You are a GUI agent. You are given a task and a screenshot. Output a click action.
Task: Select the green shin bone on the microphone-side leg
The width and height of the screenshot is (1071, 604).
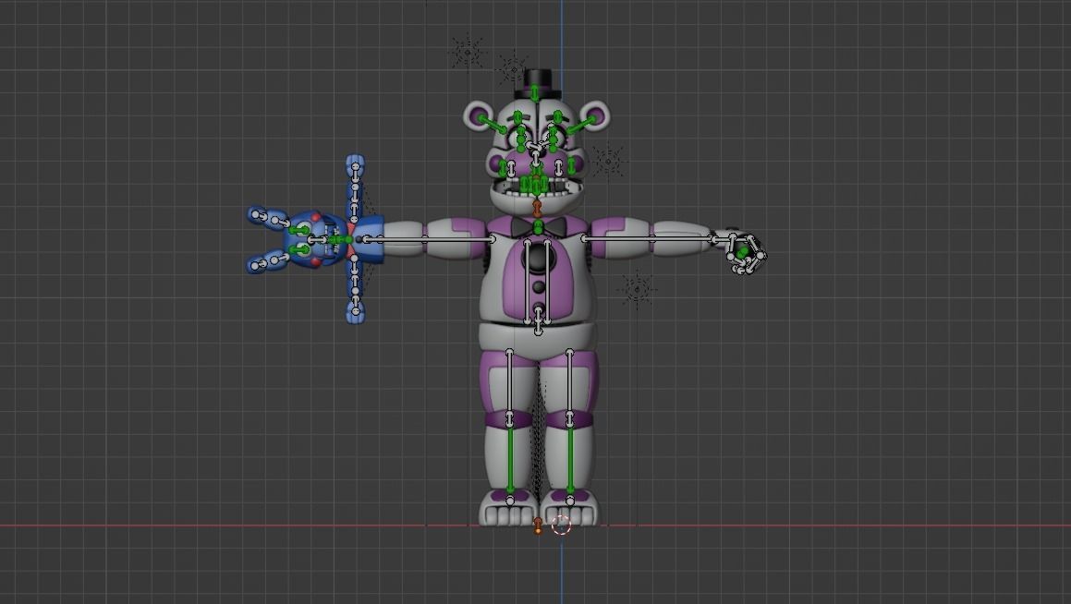click(x=570, y=459)
